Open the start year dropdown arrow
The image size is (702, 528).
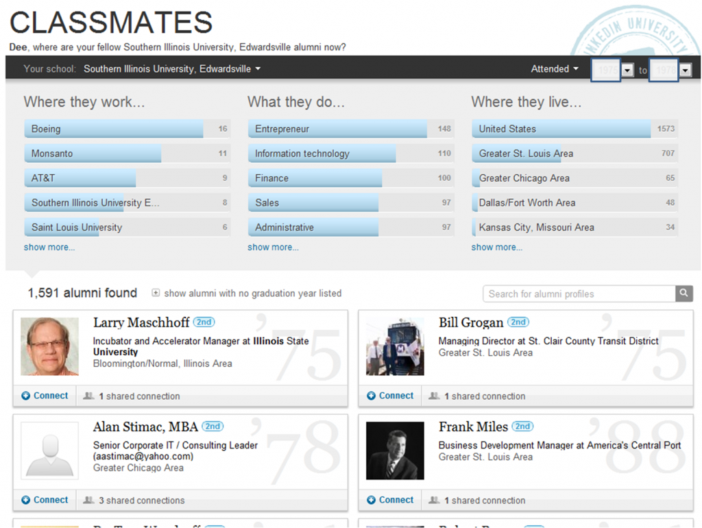pos(628,71)
